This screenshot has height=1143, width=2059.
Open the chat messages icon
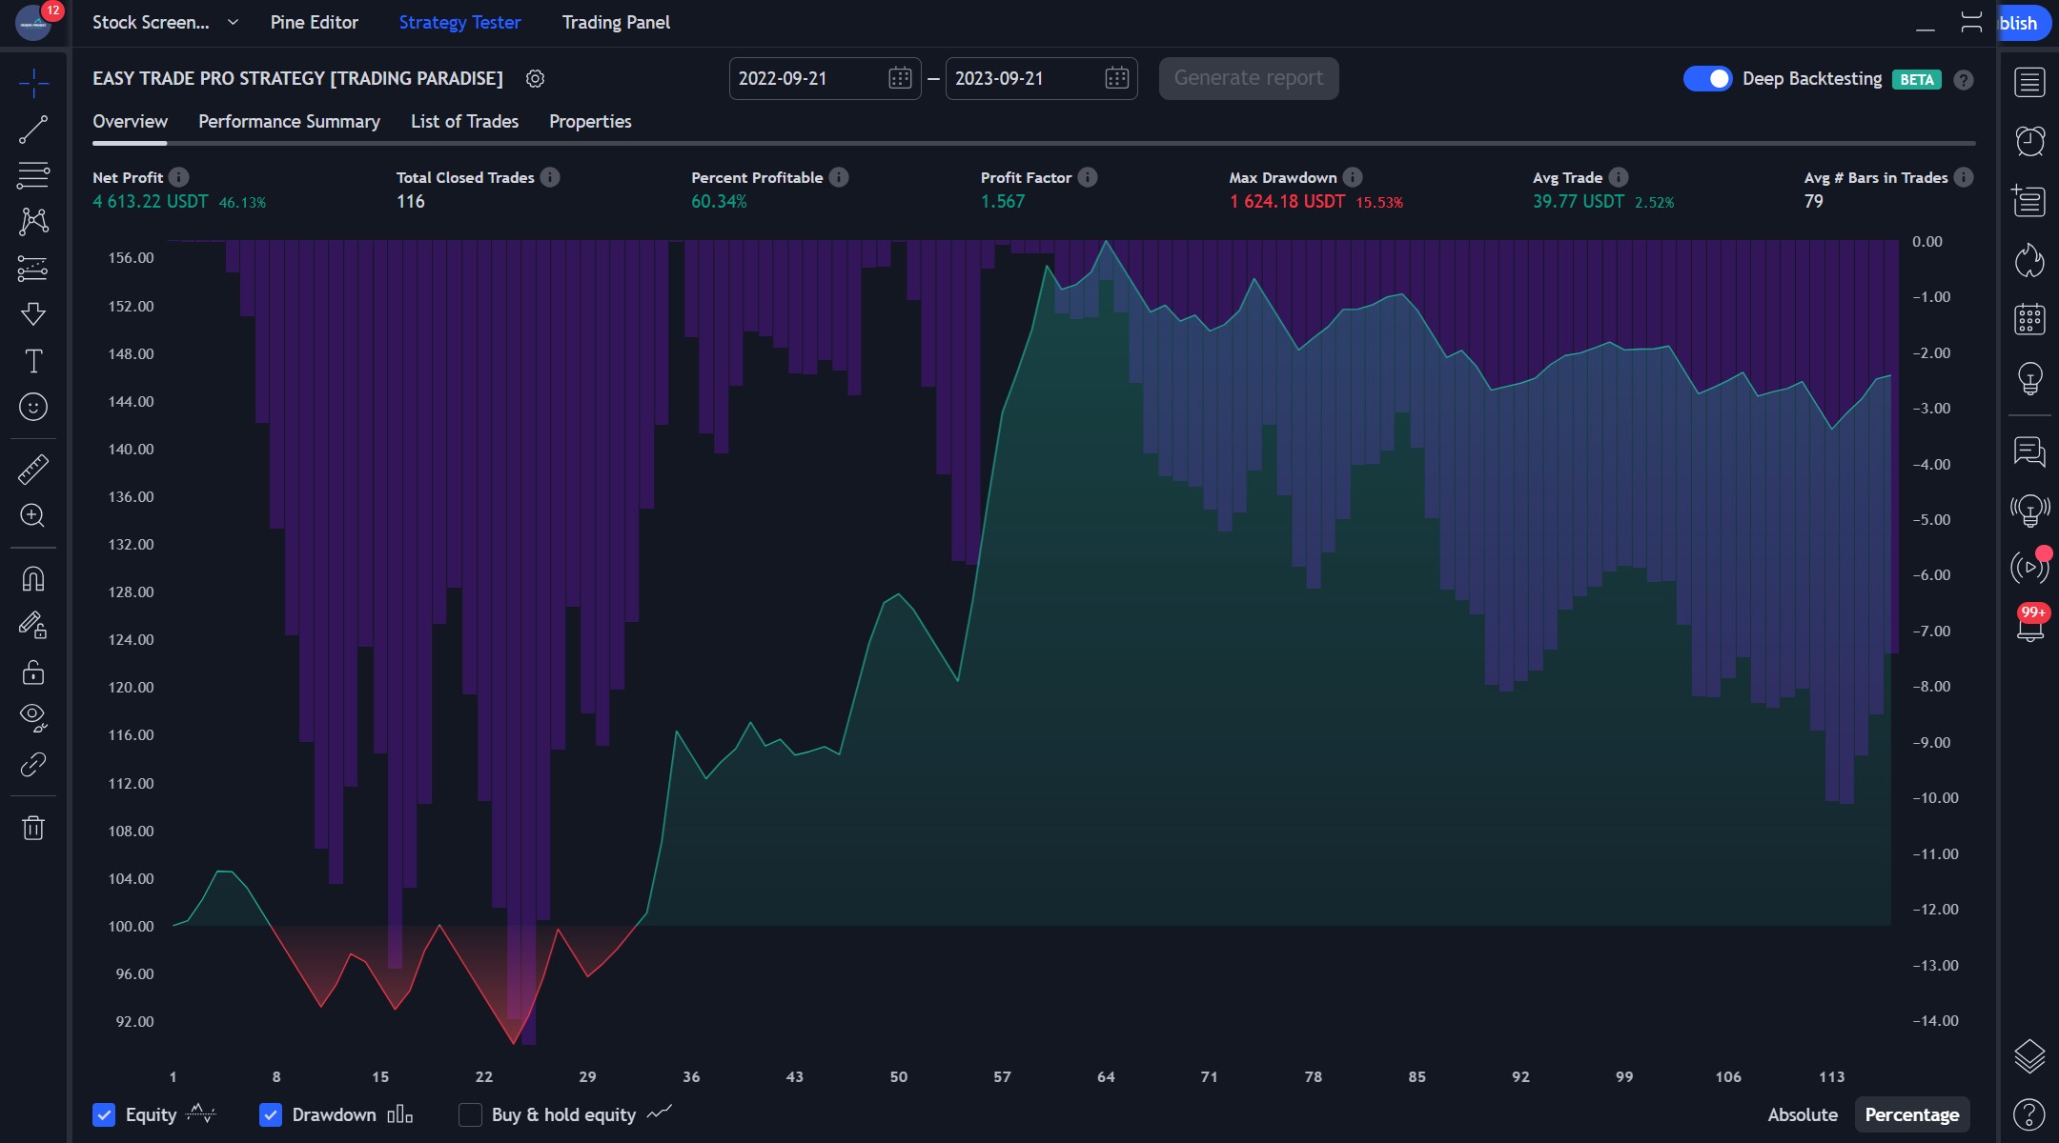click(2029, 451)
